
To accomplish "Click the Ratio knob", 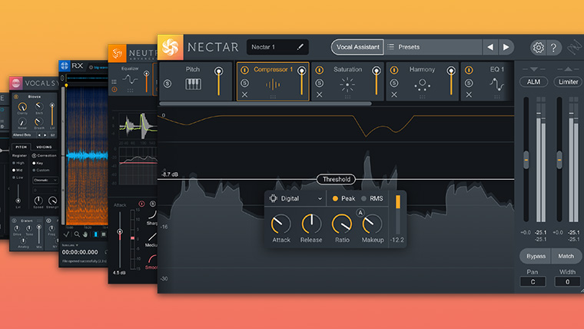I will point(341,224).
